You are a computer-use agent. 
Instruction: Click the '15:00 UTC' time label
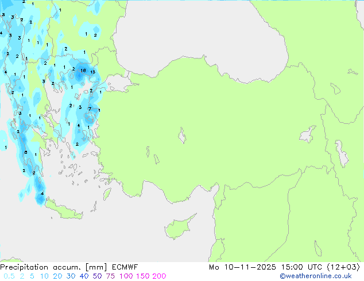(x=301, y=267)
